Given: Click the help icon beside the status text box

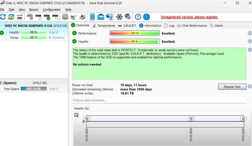Looking at the screenshot, I should tap(249, 50).
